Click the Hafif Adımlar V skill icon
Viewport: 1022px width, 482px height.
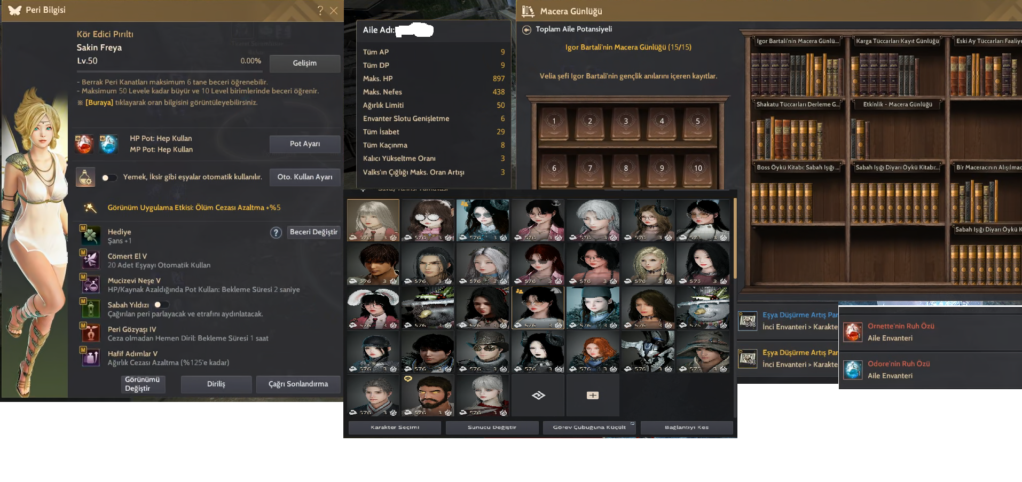pos(90,357)
